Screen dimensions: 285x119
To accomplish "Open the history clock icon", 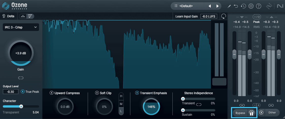I will click(x=243, y=6).
